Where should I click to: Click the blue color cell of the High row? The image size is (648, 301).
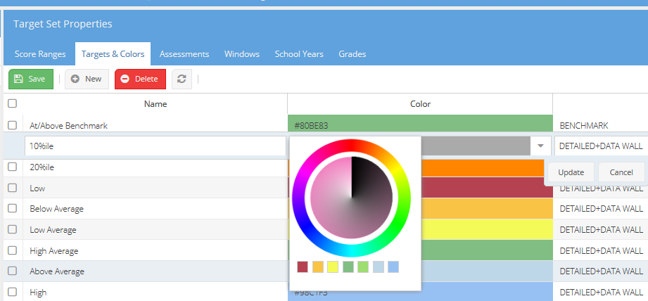point(486,291)
